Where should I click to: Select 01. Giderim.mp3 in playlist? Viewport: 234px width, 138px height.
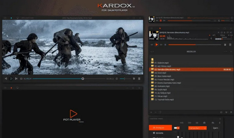191,63
